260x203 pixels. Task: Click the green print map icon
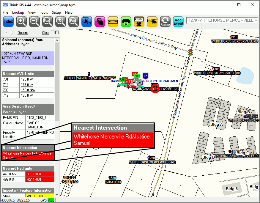click(126, 21)
